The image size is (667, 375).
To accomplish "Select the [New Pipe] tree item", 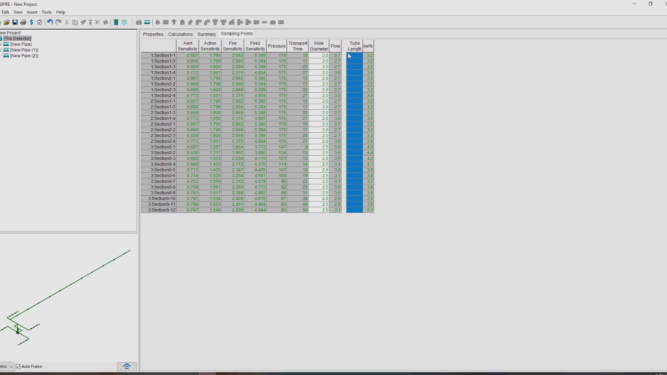I will tap(21, 44).
